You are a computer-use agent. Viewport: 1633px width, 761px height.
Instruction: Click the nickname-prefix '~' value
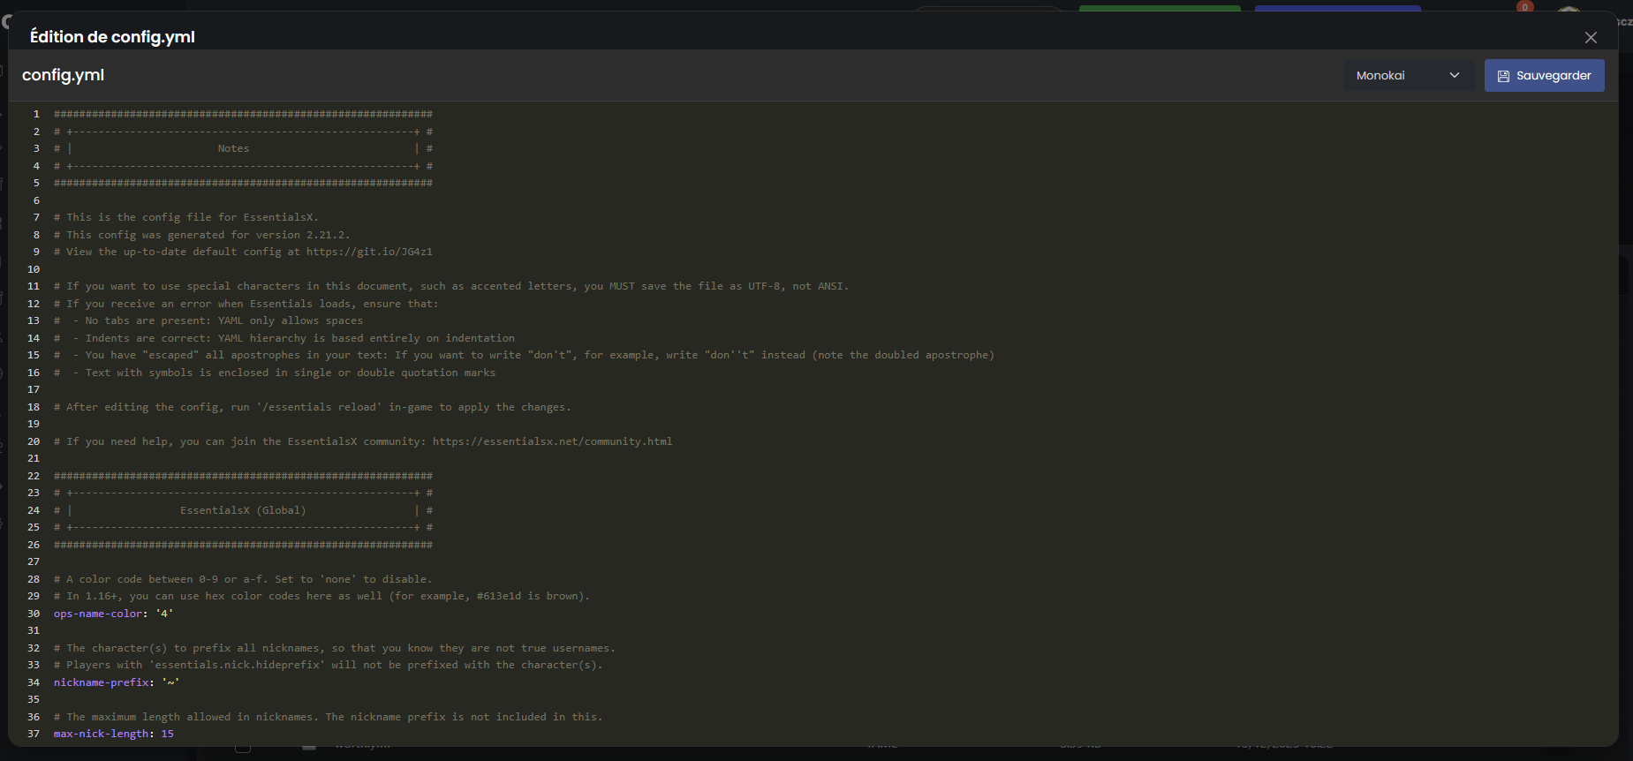tap(170, 682)
